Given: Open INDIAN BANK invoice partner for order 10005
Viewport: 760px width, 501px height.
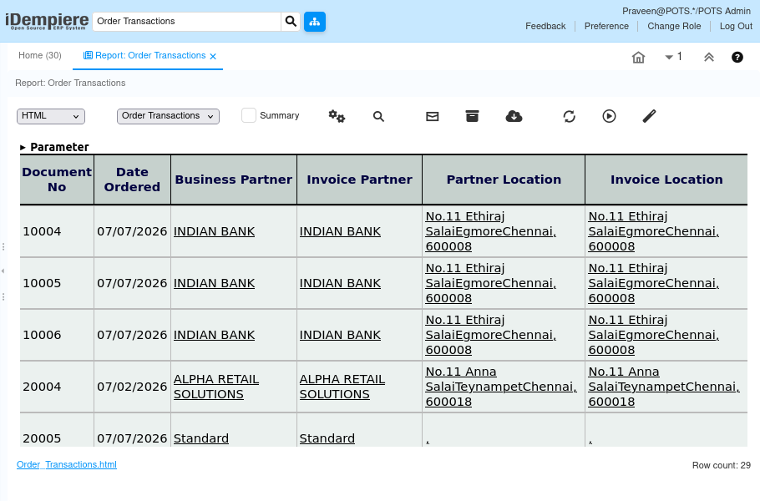Looking at the screenshot, I should 340,283.
